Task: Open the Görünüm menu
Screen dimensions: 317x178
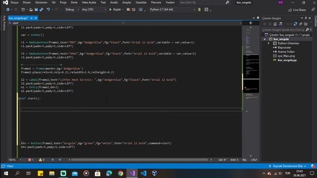Action: click(41, 2)
